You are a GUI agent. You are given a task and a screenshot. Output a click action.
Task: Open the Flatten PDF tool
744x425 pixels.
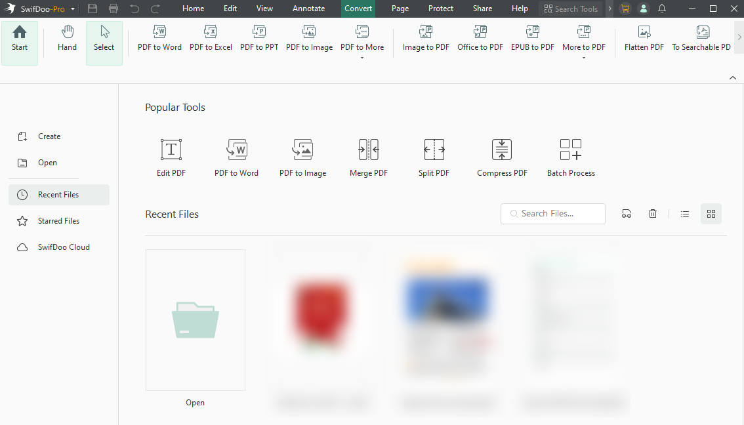[x=644, y=39]
